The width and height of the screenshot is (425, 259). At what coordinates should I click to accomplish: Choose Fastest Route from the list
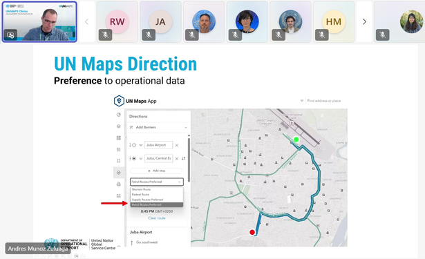[x=157, y=195]
